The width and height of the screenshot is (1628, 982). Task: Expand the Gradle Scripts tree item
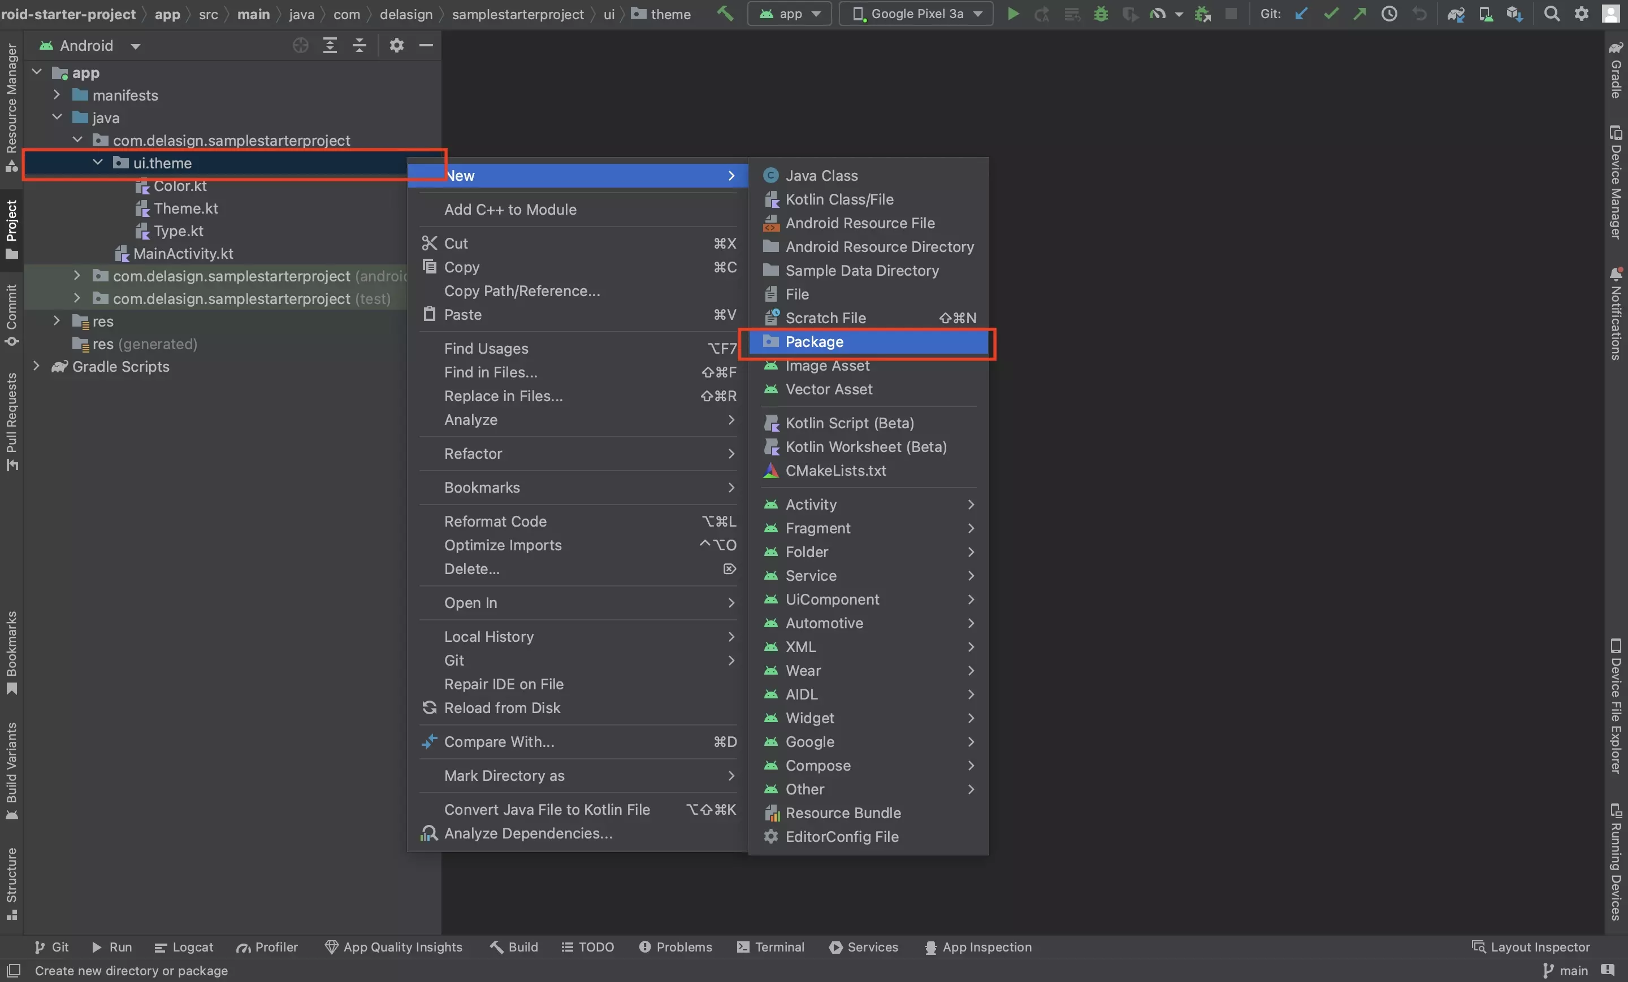tap(36, 367)
